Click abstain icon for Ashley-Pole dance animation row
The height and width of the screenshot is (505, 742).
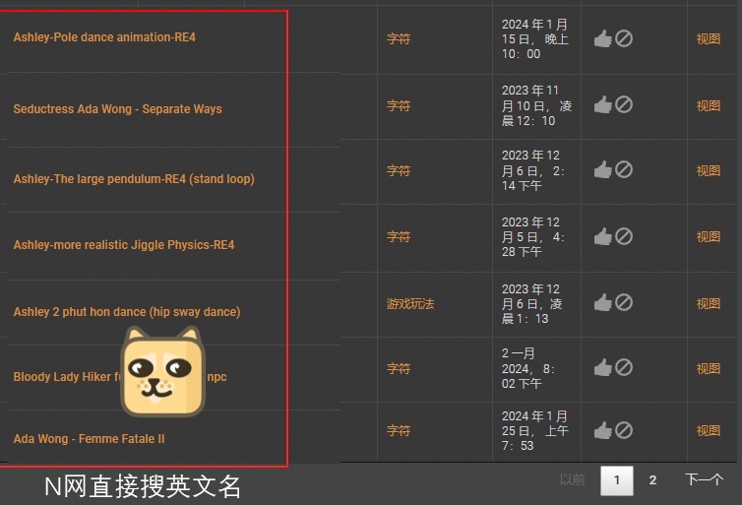[x=624, y=38]
